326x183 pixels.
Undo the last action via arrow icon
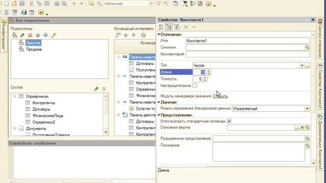pyautogui.click(x=74, y=4)
